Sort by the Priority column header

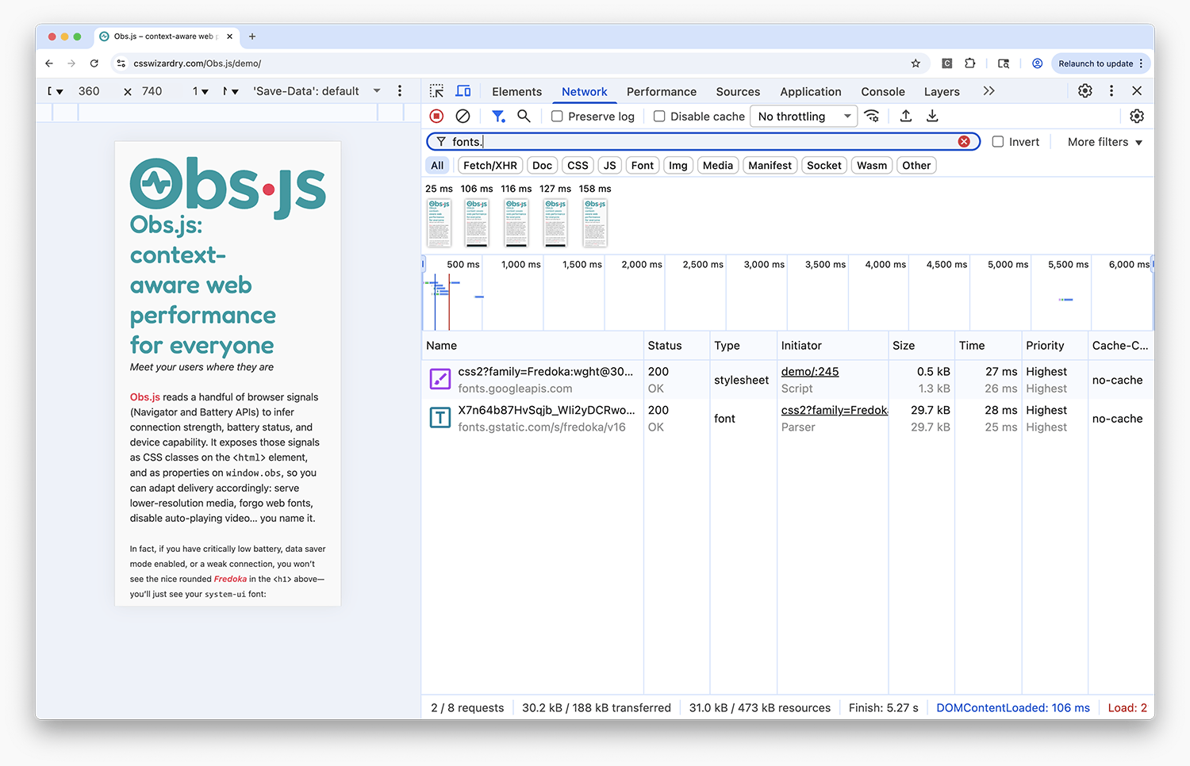click(1054, 346)
